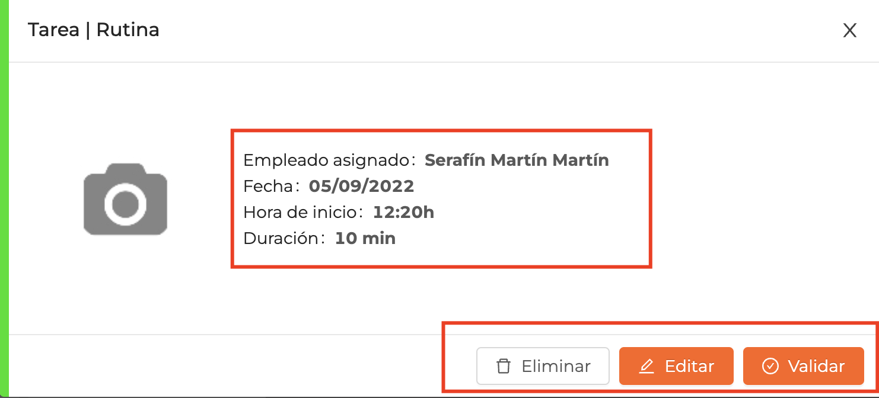The width and height of the screenshot is (879, 398).
Task: Validate the task with Validar
Action: pos(803,366)
